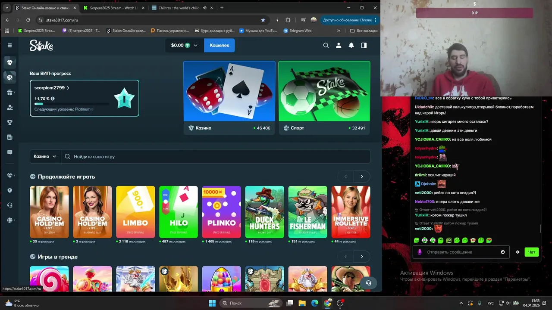This screenshot has height=310, width=552.
Task: Open the forum chat-bubble icon in sidebar
Action: click(10, 152)
